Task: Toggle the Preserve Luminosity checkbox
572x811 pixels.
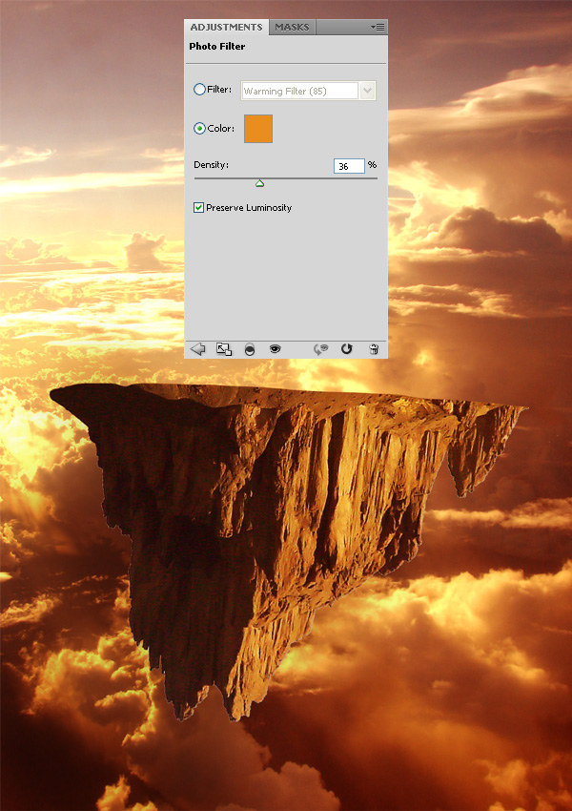Action: click(198, 207)
